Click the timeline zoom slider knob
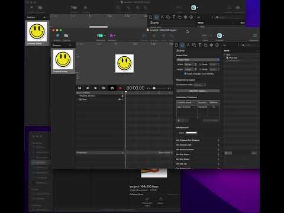 coord(154,88)
